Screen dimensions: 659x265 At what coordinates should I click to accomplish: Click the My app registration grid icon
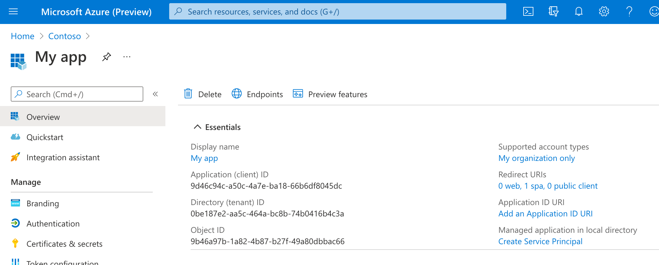coord(18,61)
